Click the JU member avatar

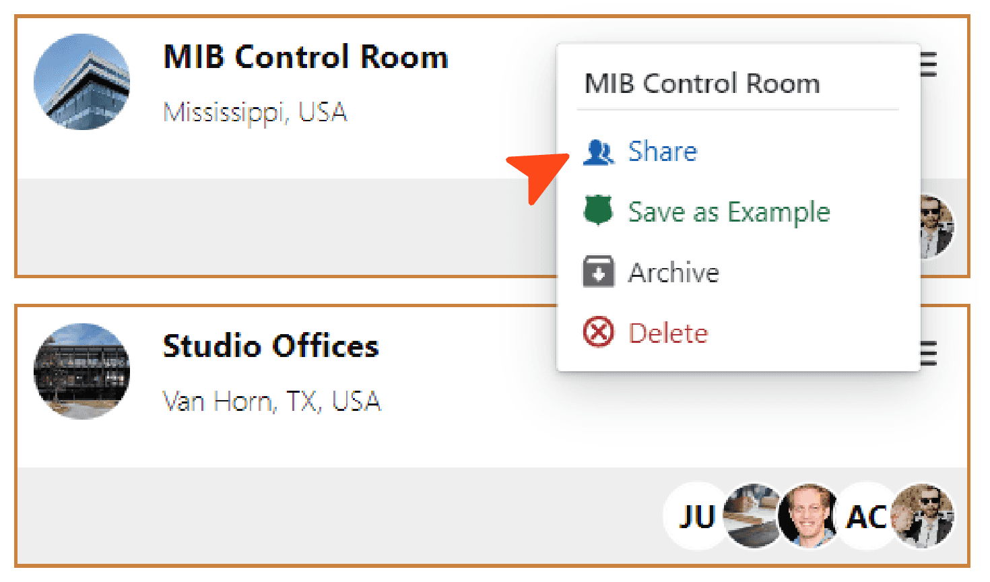pyautogui.click(x=696, y=517)
